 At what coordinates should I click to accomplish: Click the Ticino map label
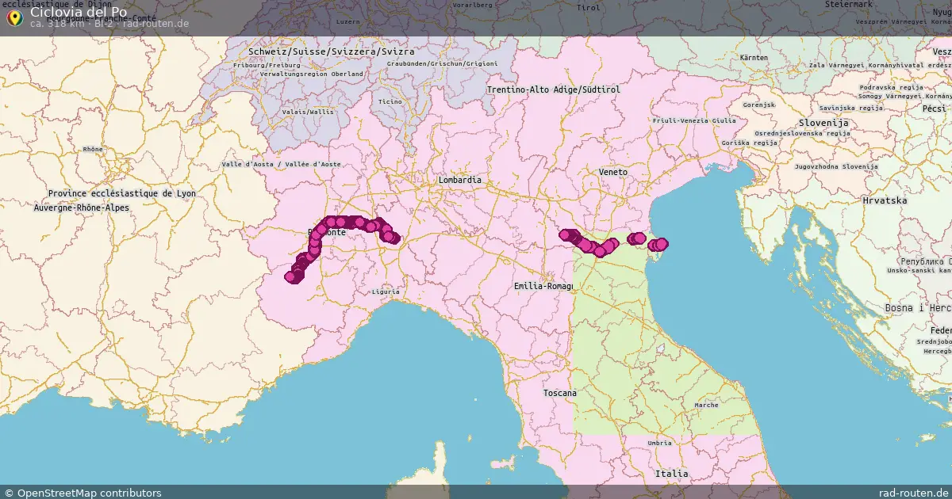(x=390, y=102)
